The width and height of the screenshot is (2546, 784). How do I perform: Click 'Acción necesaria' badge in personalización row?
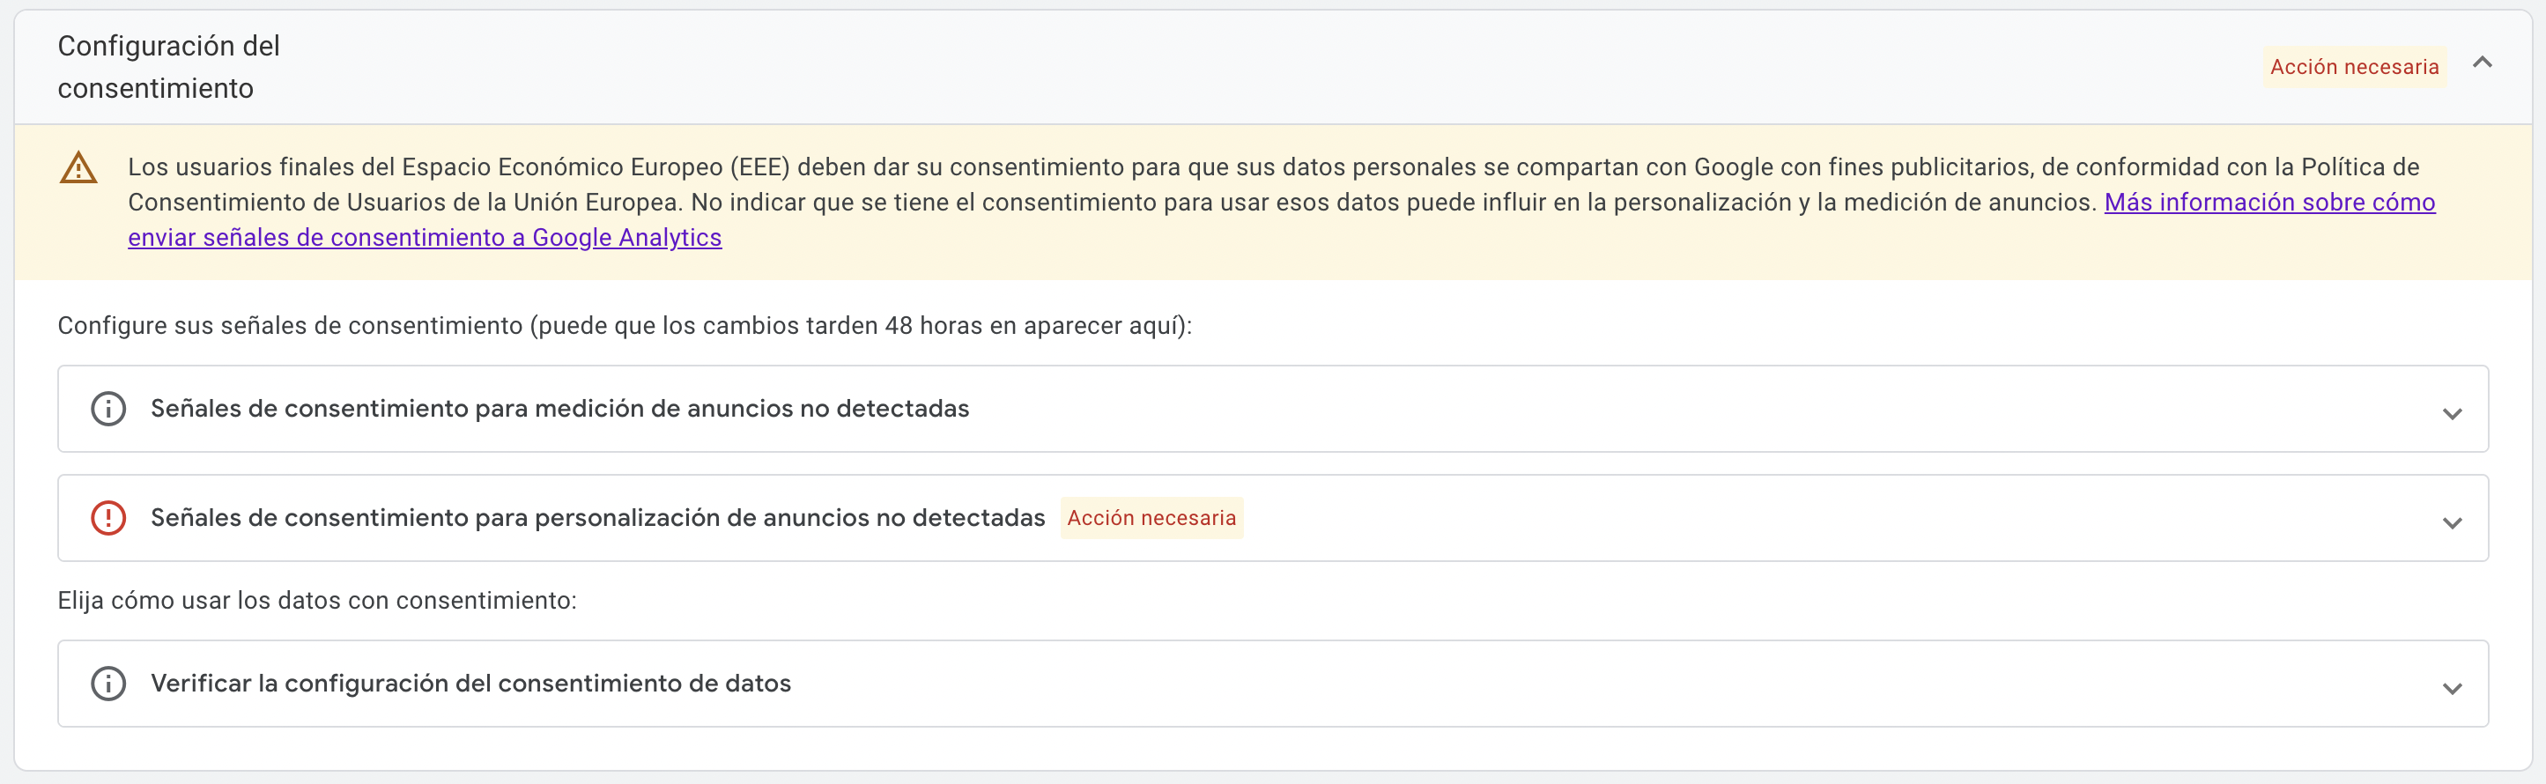point(1151,518)
